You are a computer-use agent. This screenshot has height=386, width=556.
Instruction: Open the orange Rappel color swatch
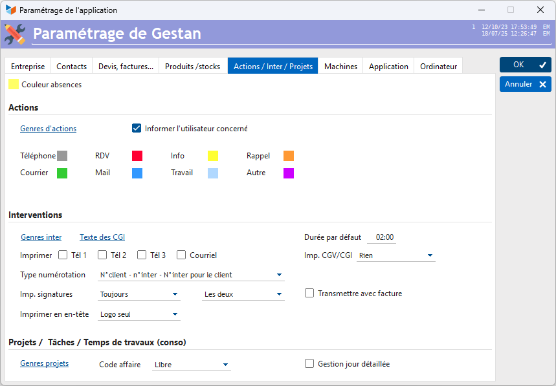point(289,156)
